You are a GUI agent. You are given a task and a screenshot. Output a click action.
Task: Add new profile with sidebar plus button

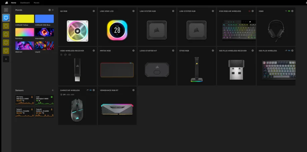click(6, 59)
